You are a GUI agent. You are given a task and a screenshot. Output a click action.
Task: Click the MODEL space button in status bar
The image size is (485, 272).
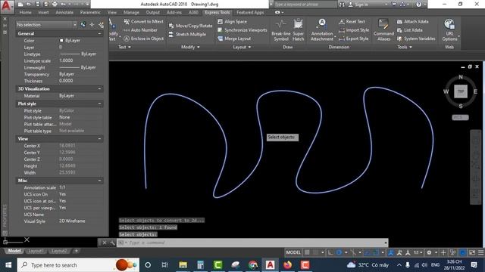pyautogui.click(x=293, y=252)
